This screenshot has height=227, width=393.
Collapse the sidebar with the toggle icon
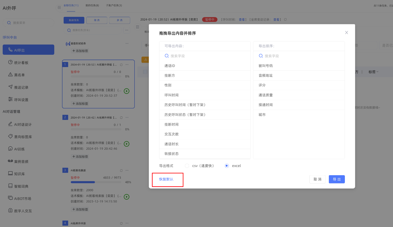59,7
